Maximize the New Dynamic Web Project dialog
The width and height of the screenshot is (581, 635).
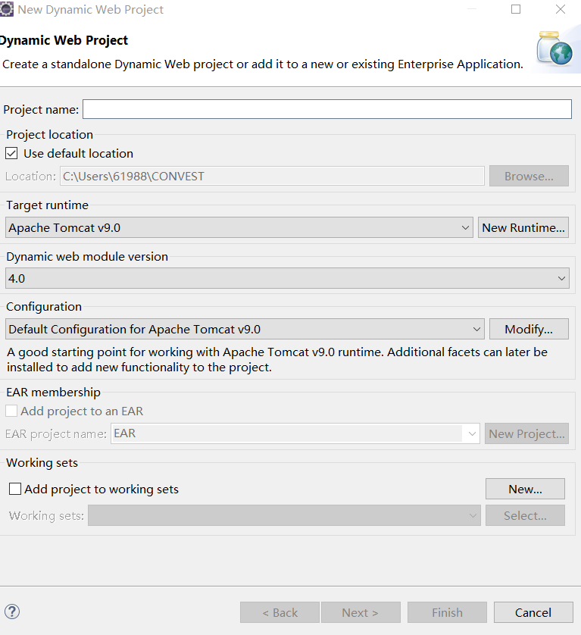pyautogui.click(x=516, y=10)
